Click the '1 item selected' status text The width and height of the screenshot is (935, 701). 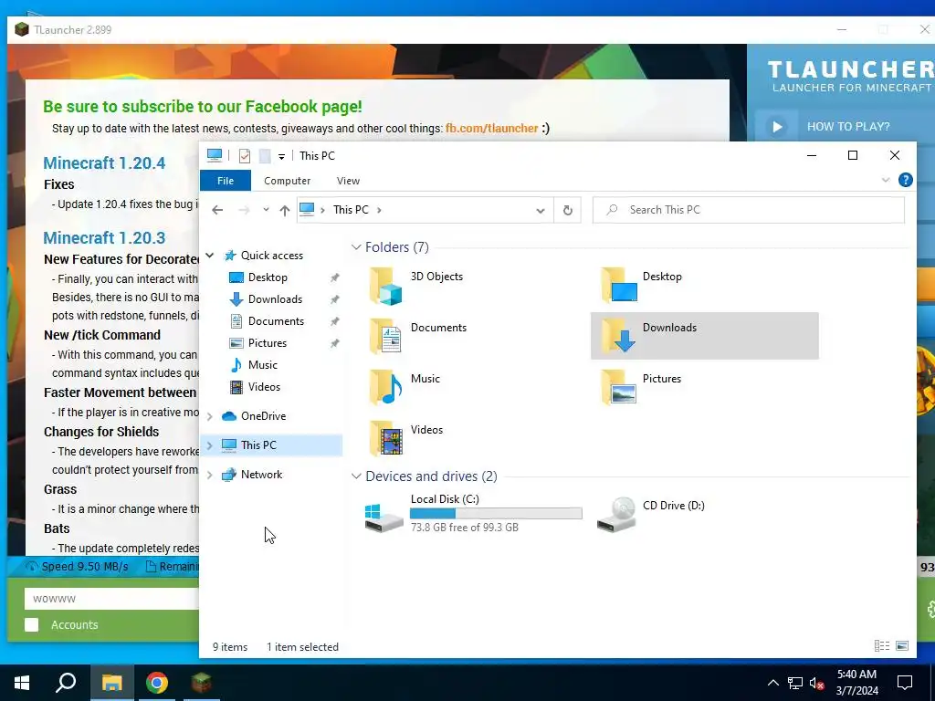(302, 647)
